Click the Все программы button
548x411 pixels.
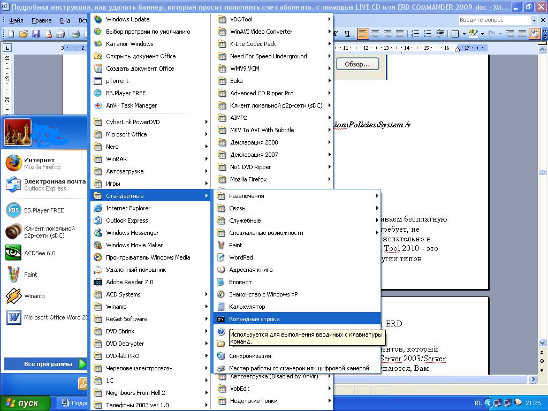click(45, 364)
